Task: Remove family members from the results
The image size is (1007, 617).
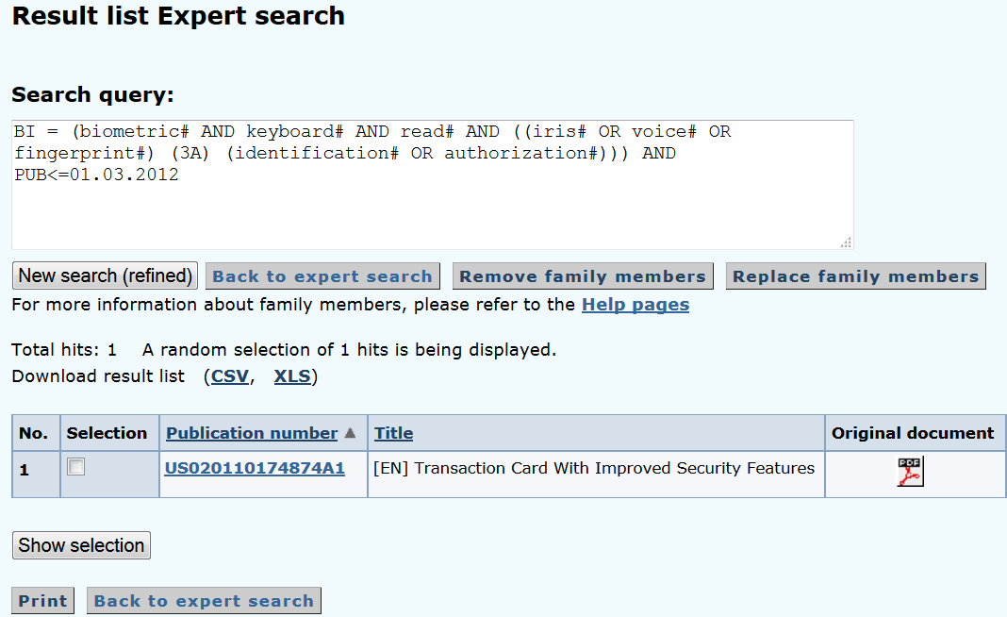Action: [583, 276]
